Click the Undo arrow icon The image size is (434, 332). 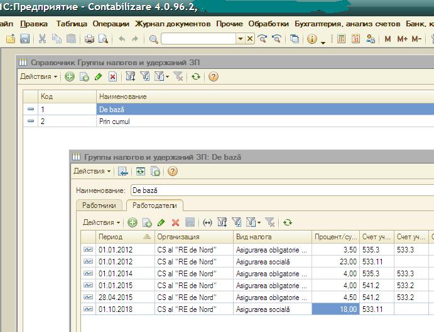tap(122, 39)
